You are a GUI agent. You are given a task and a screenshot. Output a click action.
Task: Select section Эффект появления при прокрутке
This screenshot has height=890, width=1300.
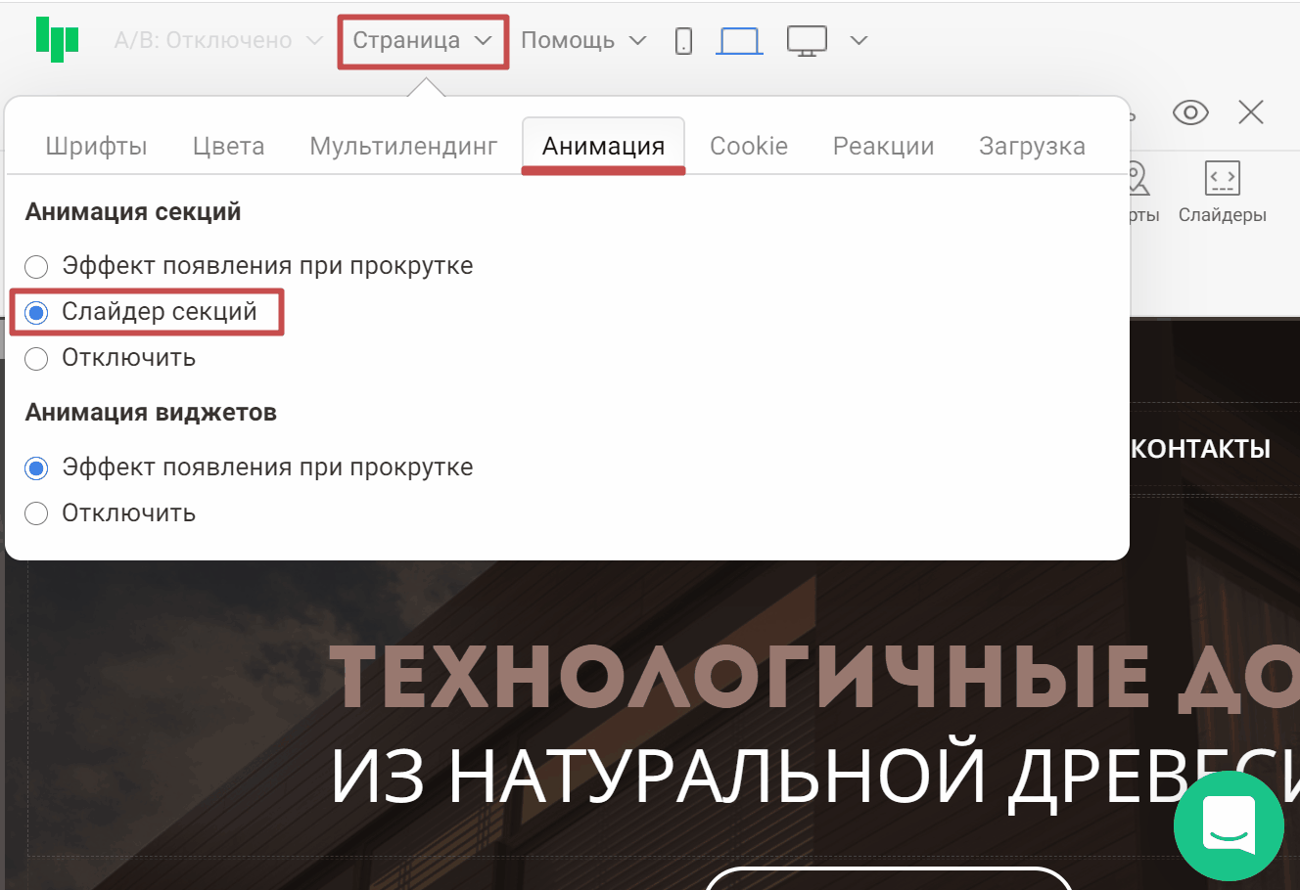click(x=36, y=267)
